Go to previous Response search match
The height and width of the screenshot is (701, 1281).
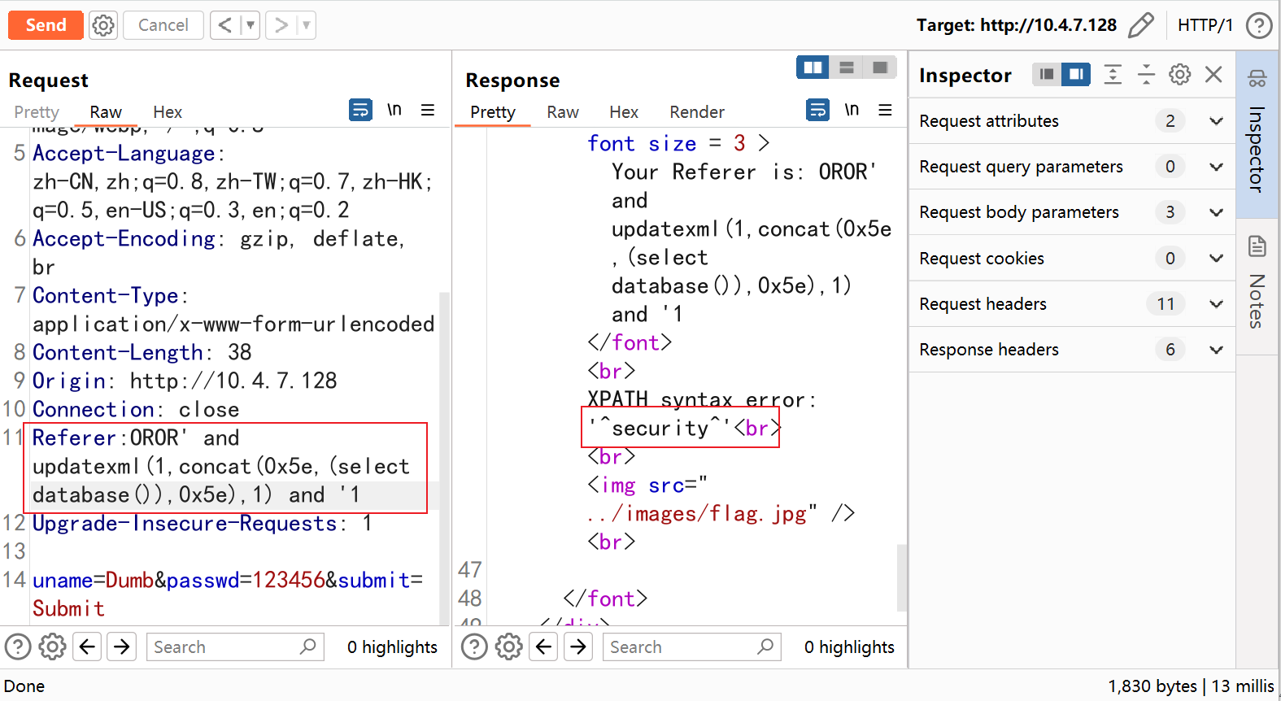544,647
